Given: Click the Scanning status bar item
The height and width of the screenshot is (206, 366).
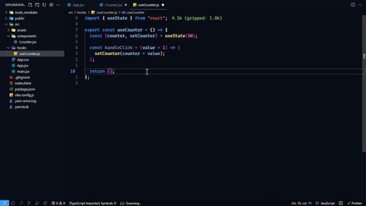Looking at the screenshot, I should tap(130, 203).
